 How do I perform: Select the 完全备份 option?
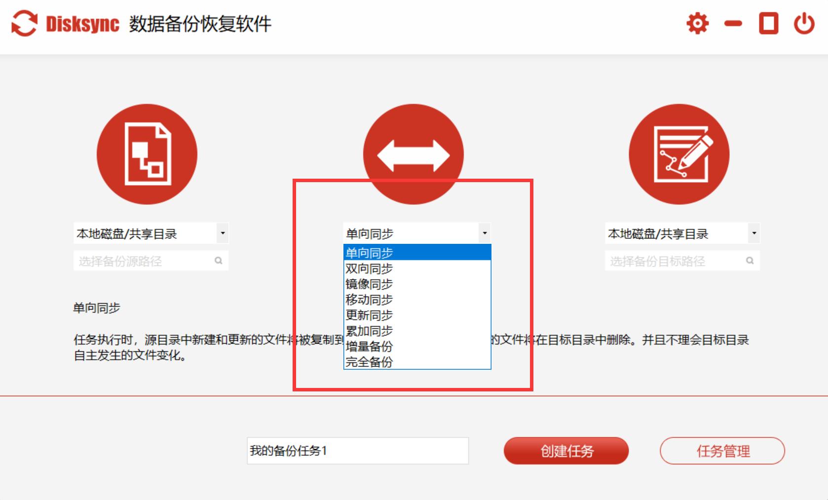[x=369, y=363]
